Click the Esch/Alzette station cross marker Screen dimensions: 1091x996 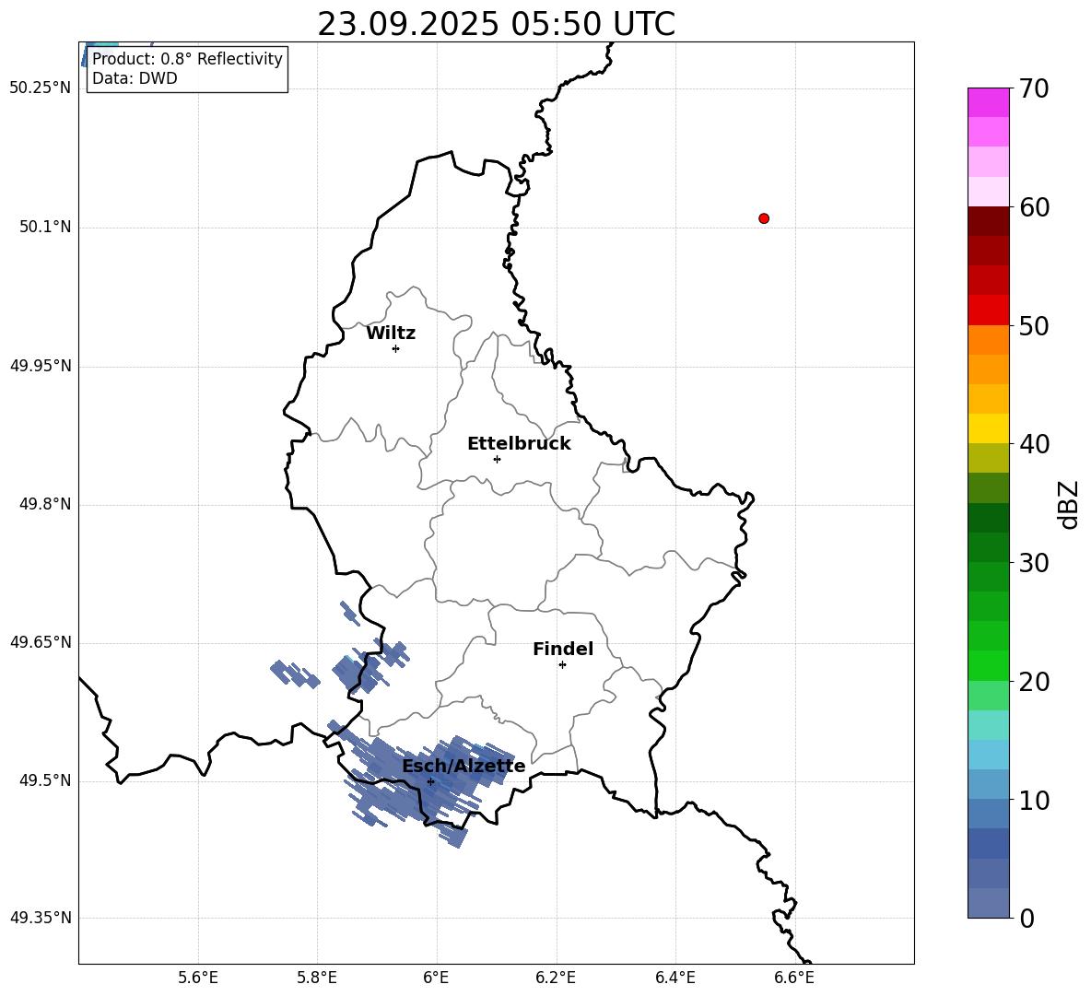point(430,781)
